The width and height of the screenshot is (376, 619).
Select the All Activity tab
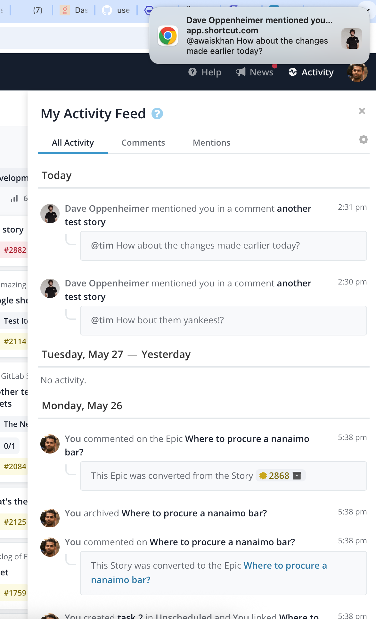[72, 143]
